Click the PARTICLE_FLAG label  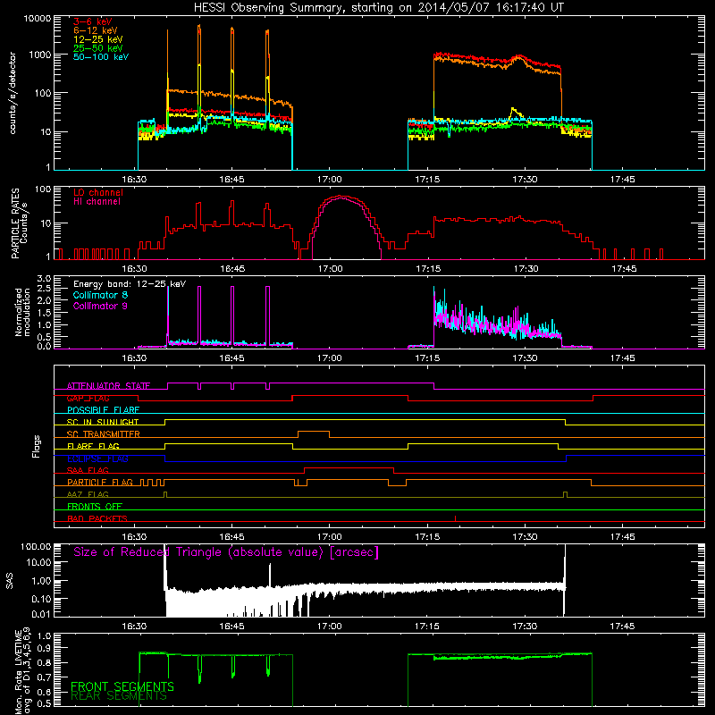pos(100,483)
